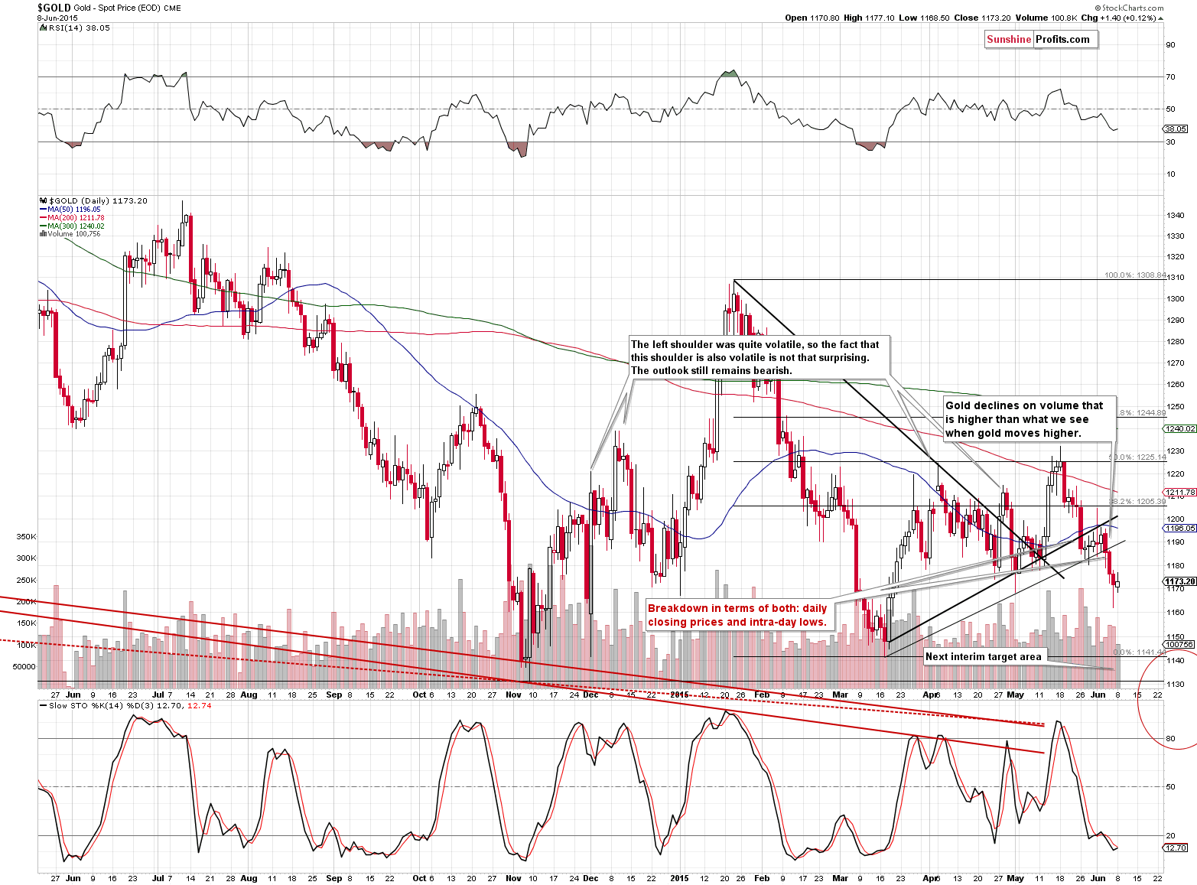This screenshot has width=1197, height=885.
Task: Click the '0.0%: 1141.44' Fibonacci label
Action: [x=1139, y=652]
